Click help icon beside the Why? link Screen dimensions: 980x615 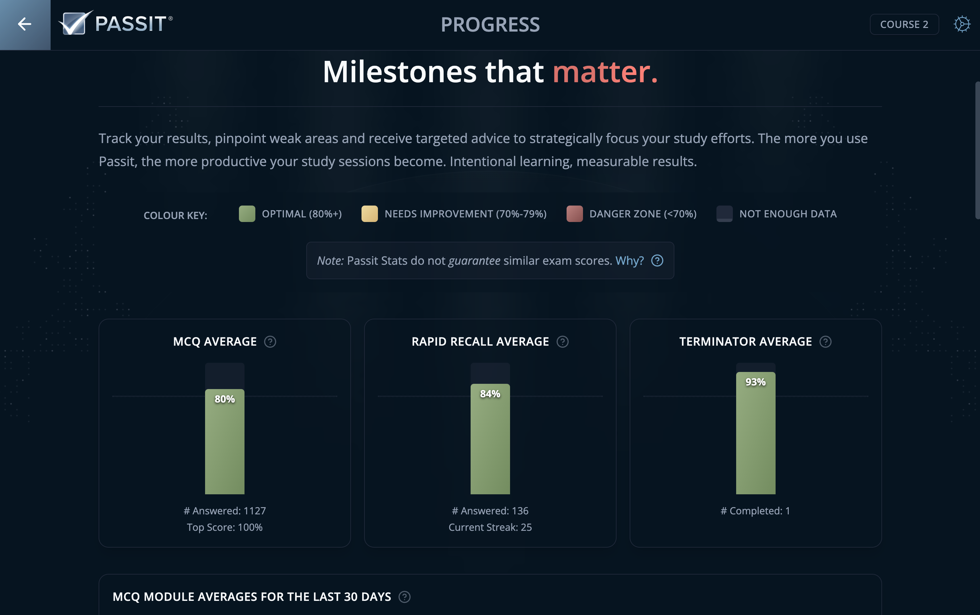657,261
